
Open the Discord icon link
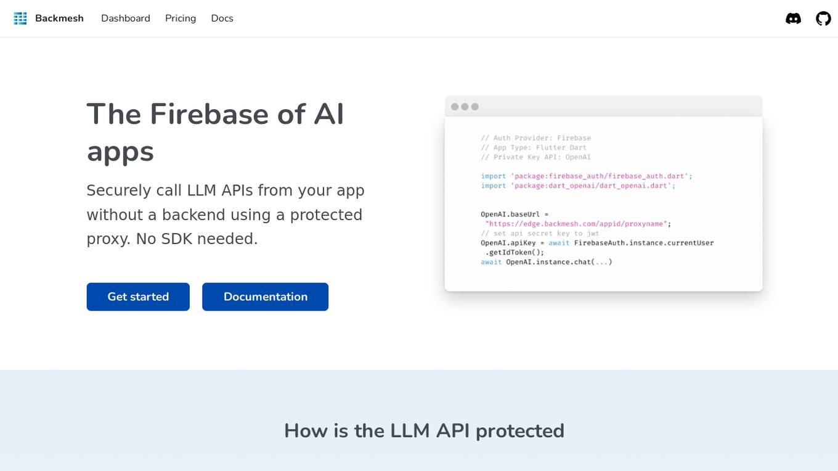pos(793,18)
